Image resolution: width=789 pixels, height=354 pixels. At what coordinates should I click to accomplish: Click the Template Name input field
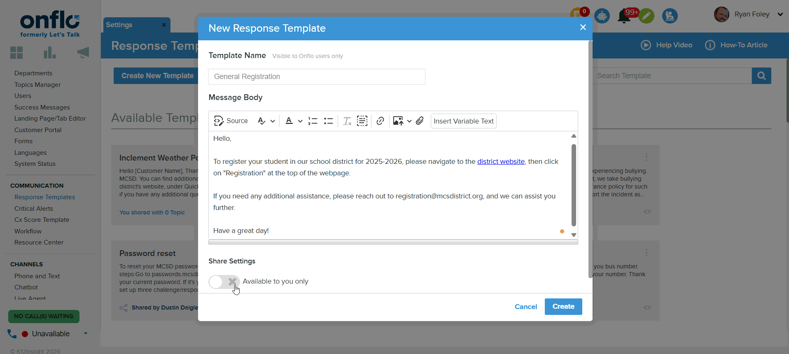(x=317, y=77)
